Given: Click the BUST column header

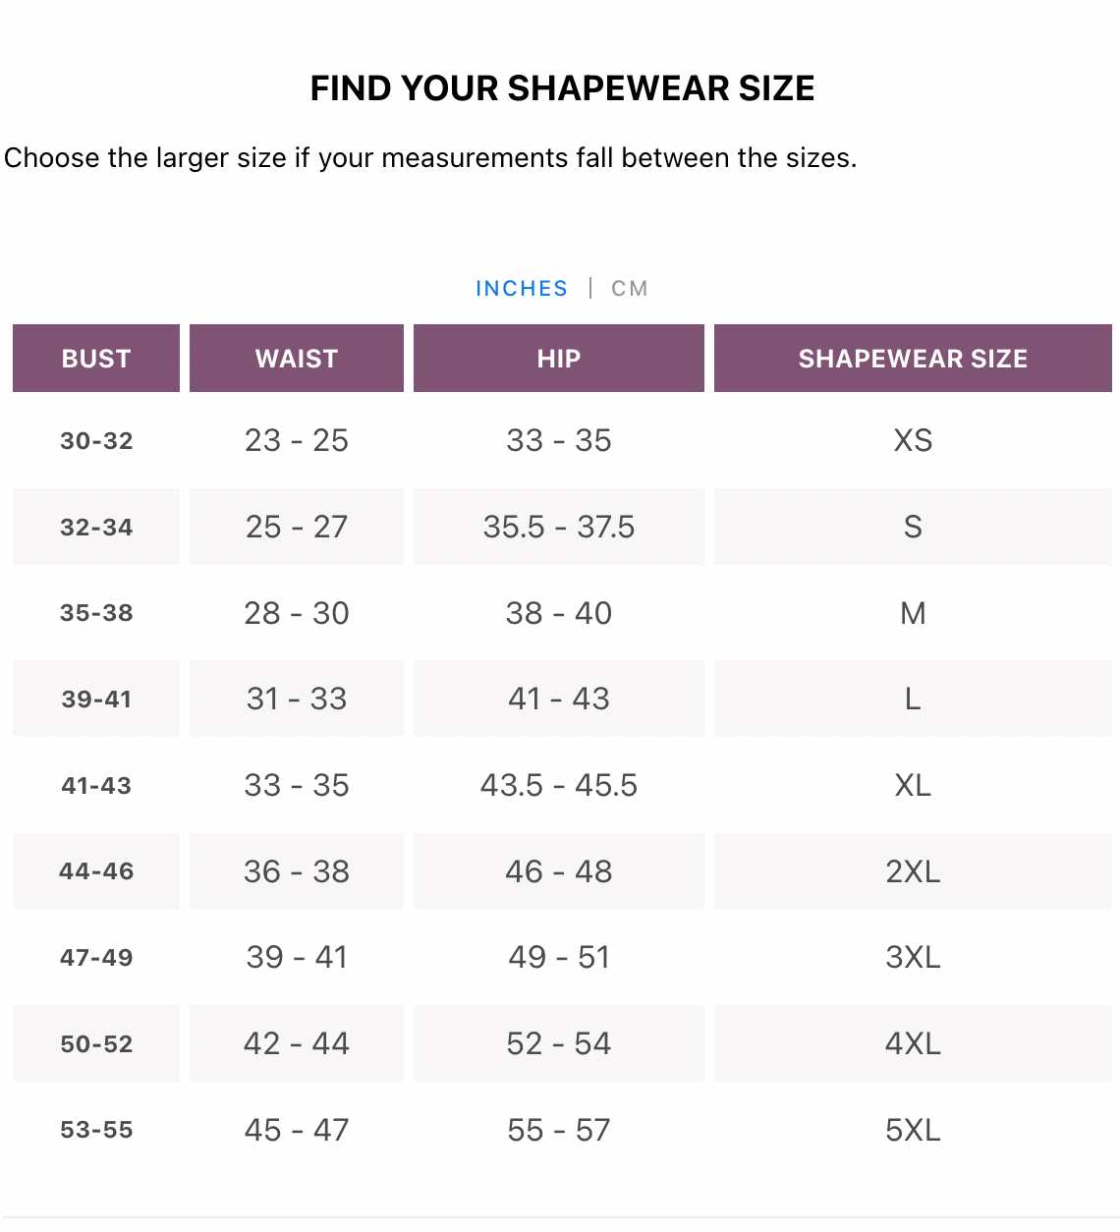Looking at the screenshot, I should point(95,358).
